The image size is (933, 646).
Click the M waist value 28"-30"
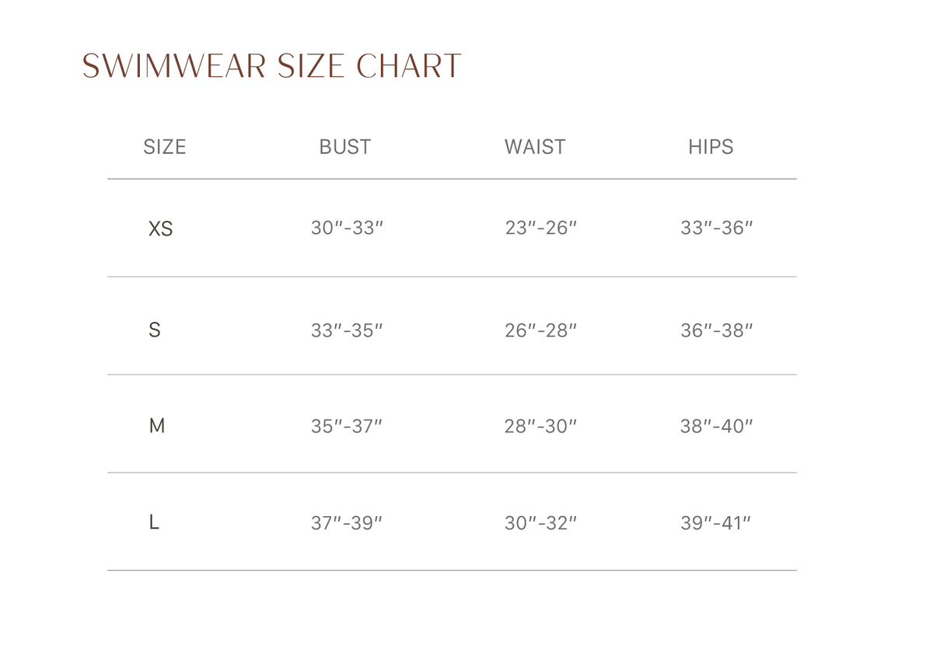(541, 426)
